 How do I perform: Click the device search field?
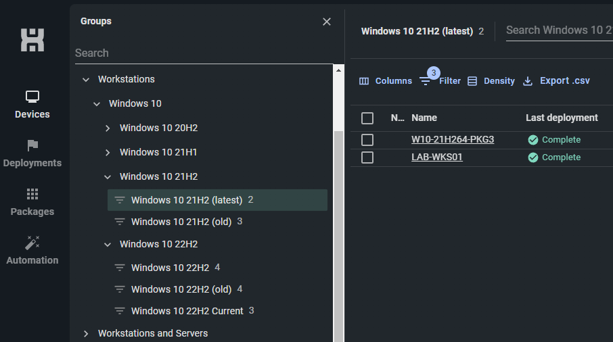click(560, 30)
